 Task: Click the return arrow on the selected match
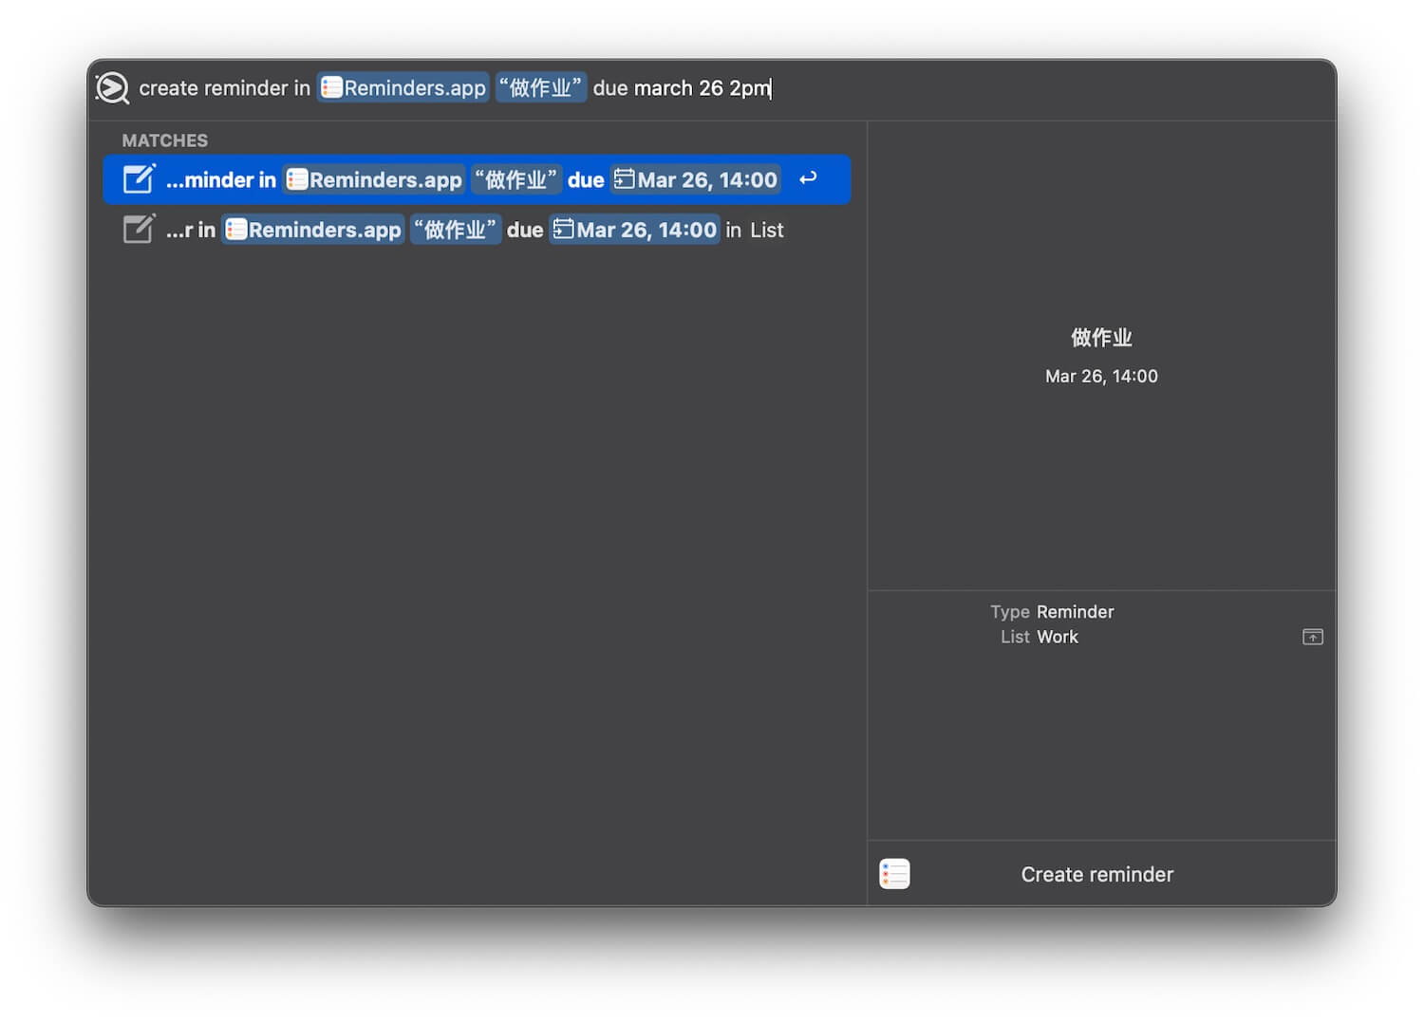pyautogui.click(x=808, y=178)
